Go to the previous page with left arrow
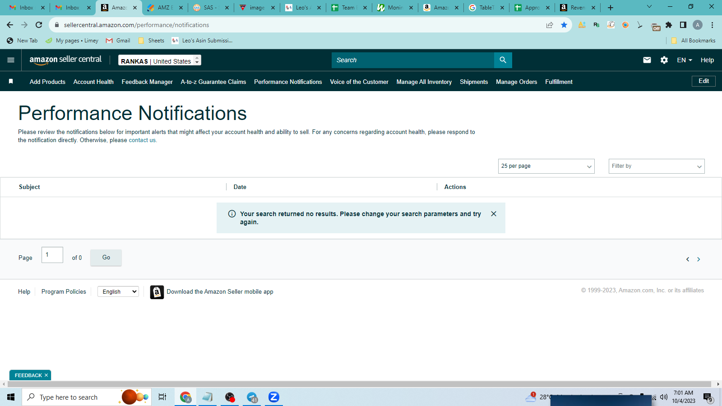The image size is (722, 406). (x=688, y=259)
